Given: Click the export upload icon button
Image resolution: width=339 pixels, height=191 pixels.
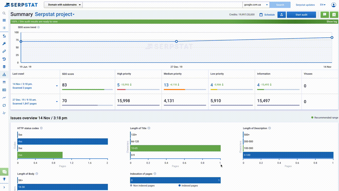Looking at the screenshot, I should click(282, 15).
